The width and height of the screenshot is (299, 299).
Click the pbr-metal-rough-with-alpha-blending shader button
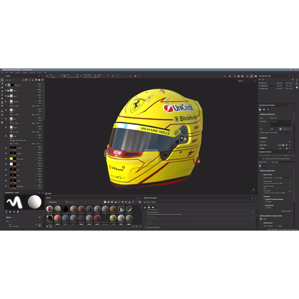point(276,158)
